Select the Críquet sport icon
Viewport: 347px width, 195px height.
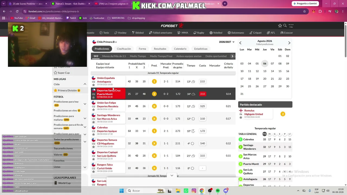(251, 33)
